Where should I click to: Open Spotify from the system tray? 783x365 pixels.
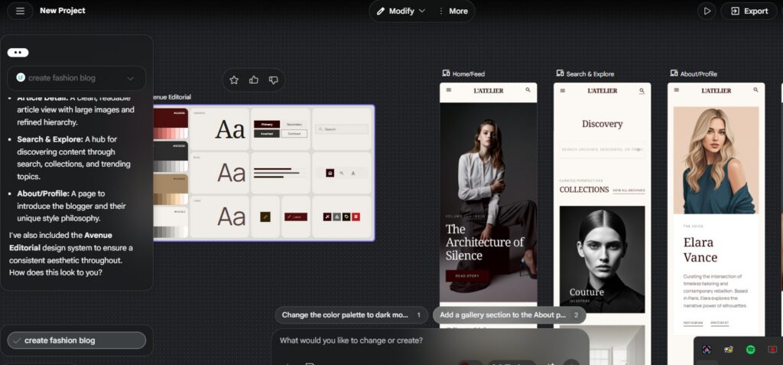coord(751,350)
